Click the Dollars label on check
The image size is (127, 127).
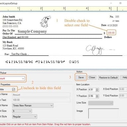(108, 37)
